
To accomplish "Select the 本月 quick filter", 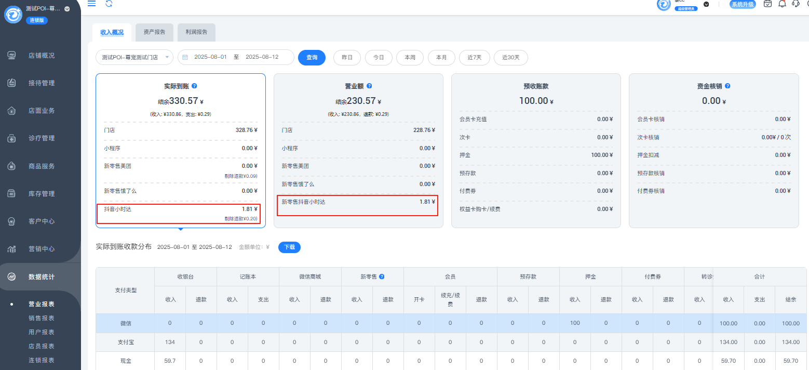I will 441,58.
